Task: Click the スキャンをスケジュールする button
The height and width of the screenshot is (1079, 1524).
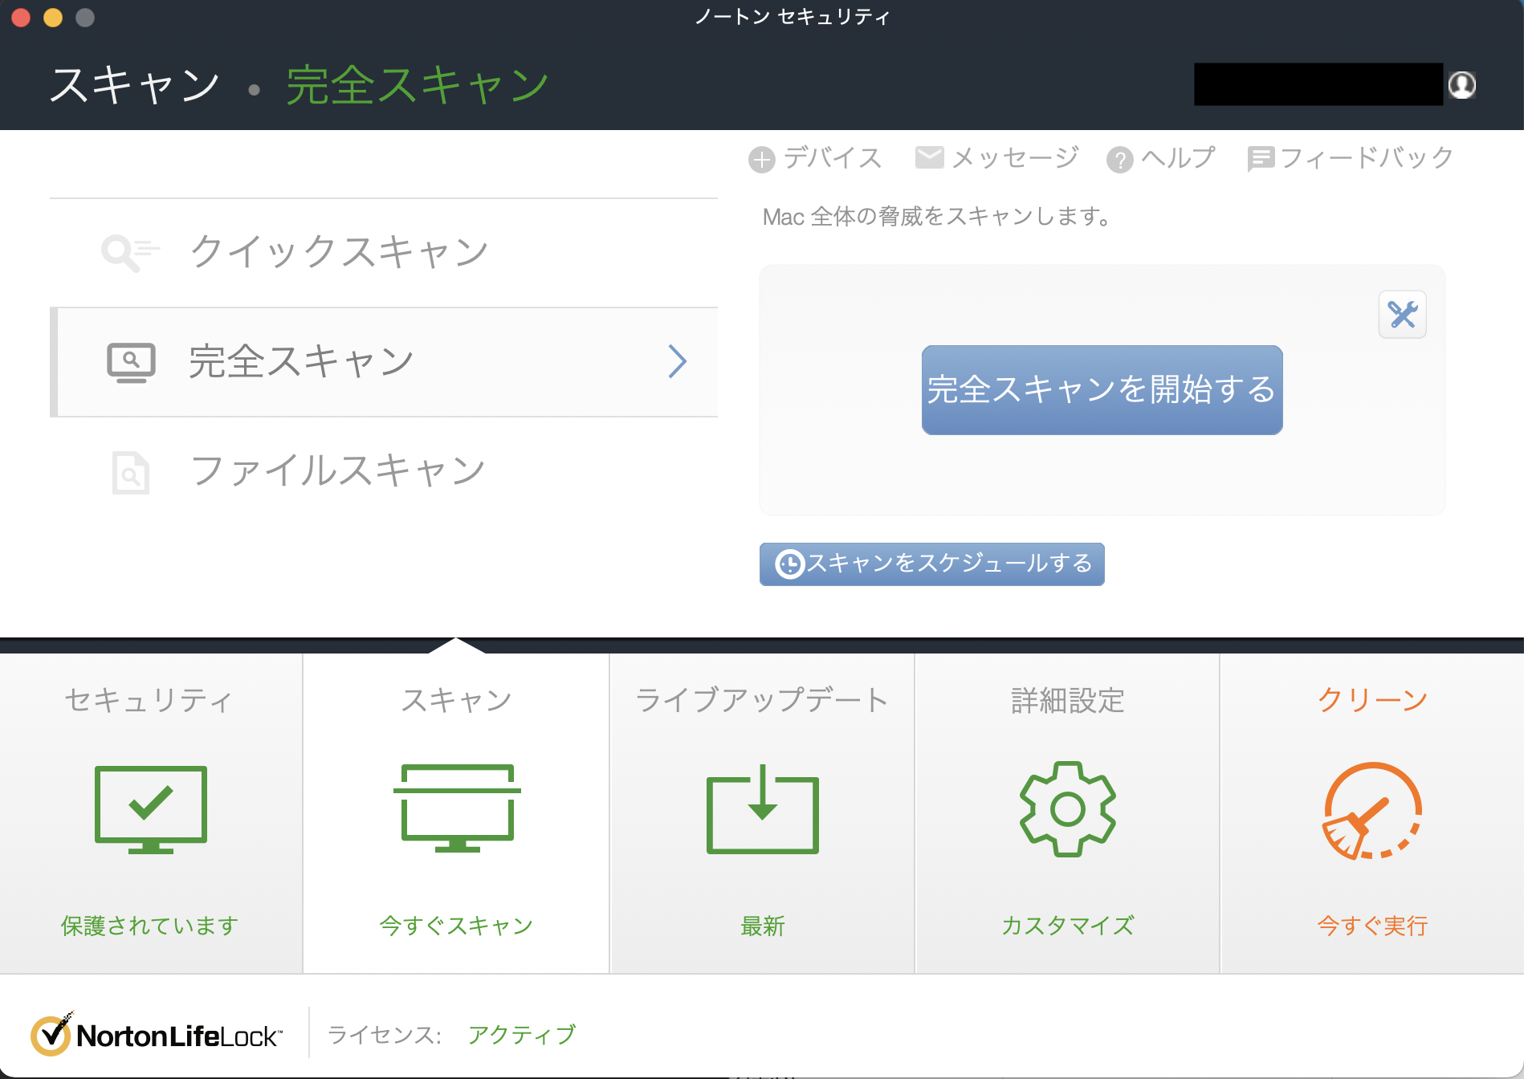Action: [x=931, y=564]
